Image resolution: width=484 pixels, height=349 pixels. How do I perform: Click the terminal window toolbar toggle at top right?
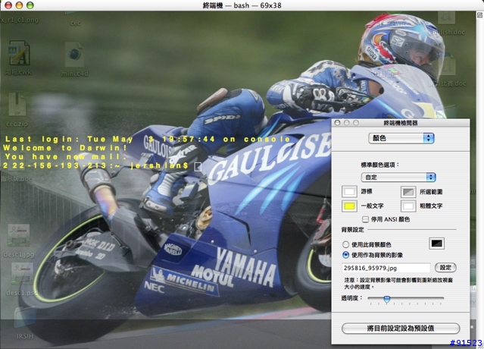[x=479, y=14]
